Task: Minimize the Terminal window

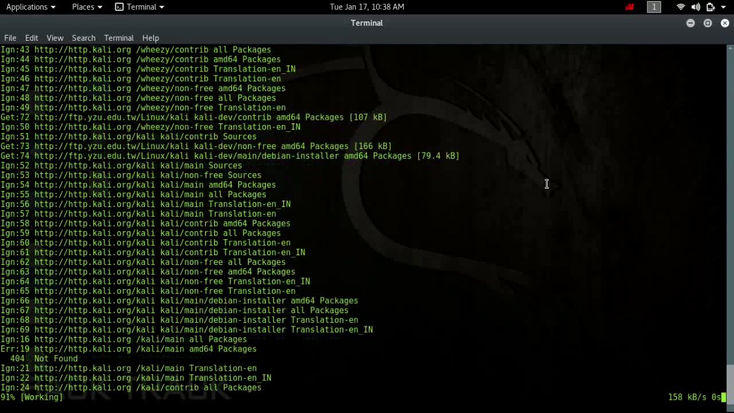Action: click(x=690, y=23)
